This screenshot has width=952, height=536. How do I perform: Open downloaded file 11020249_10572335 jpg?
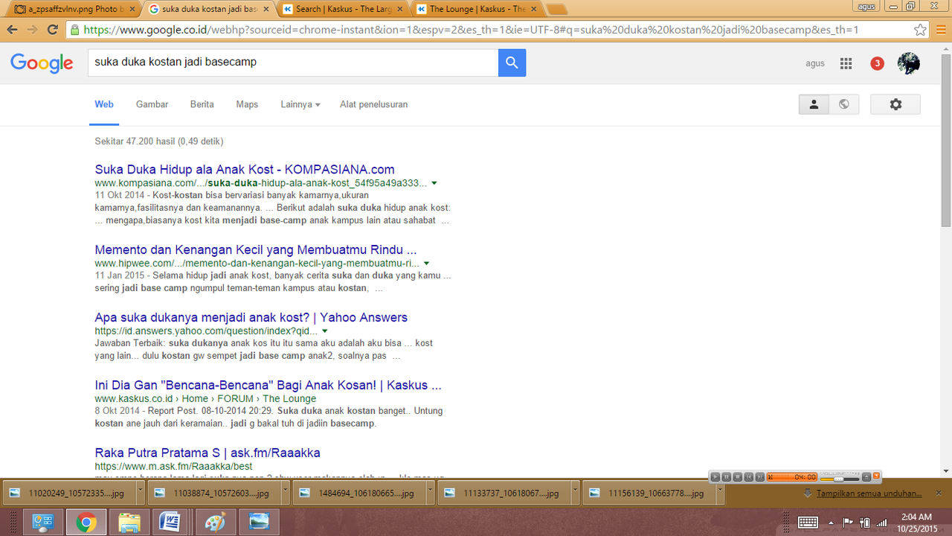tap(68, 493)
